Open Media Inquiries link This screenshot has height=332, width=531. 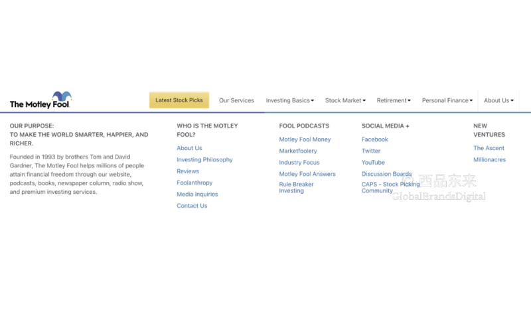197,194
